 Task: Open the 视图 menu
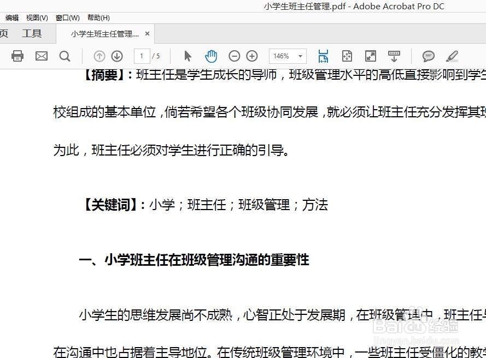(37, 17)
